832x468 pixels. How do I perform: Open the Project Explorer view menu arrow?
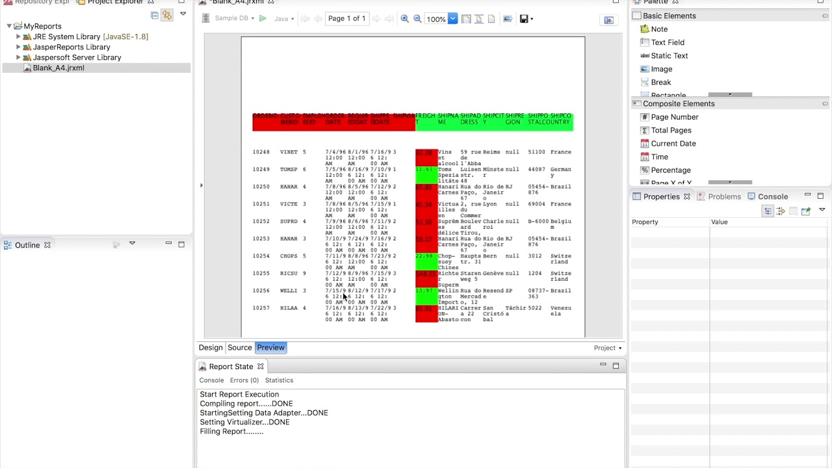[x=183, y=14]
